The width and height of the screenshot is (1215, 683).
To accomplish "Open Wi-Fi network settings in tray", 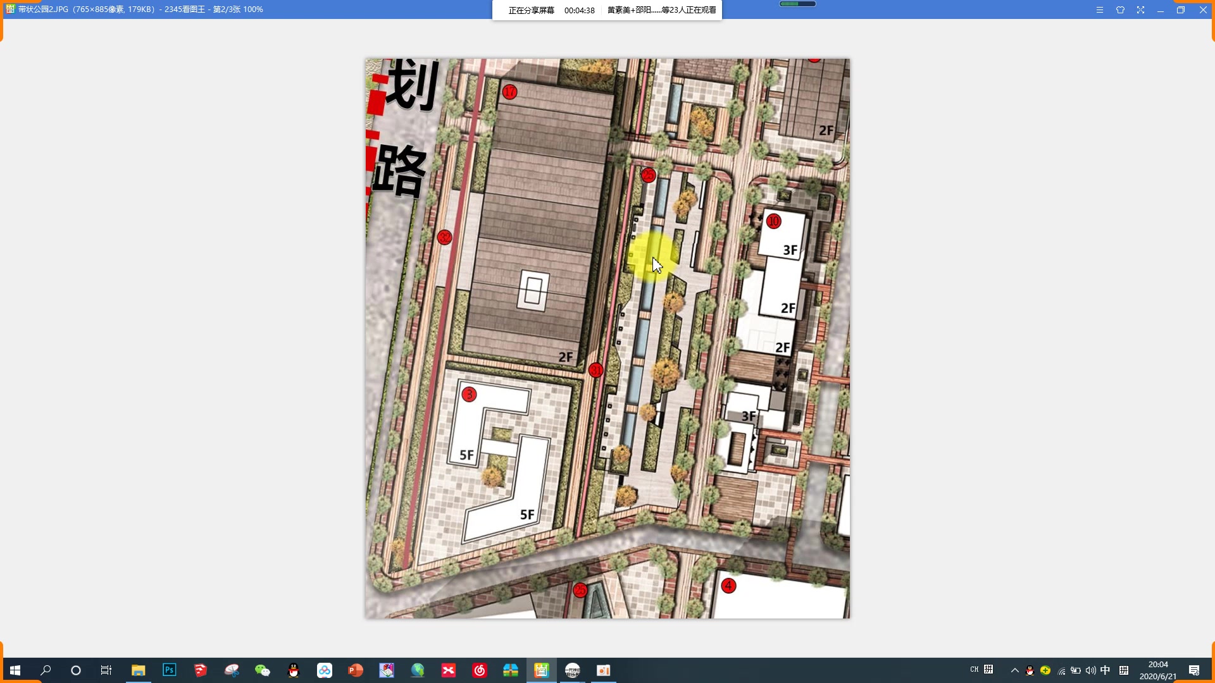I will click(x=1061, y=670).
